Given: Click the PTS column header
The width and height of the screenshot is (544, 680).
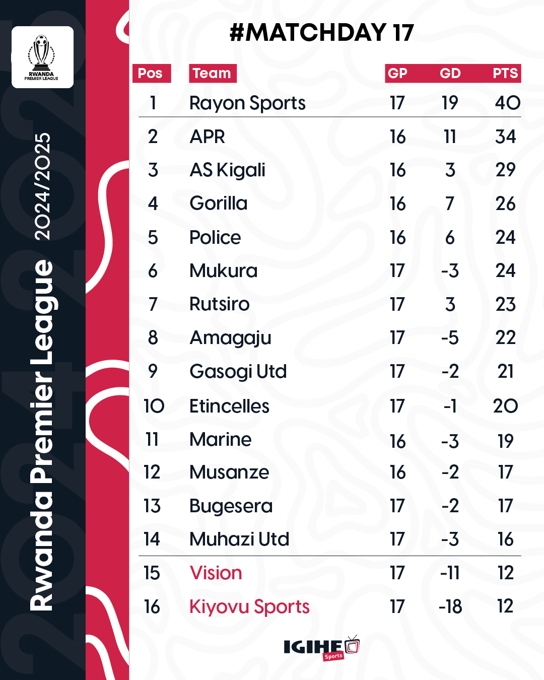Looking at the screenshot, I should click(505, 74).
